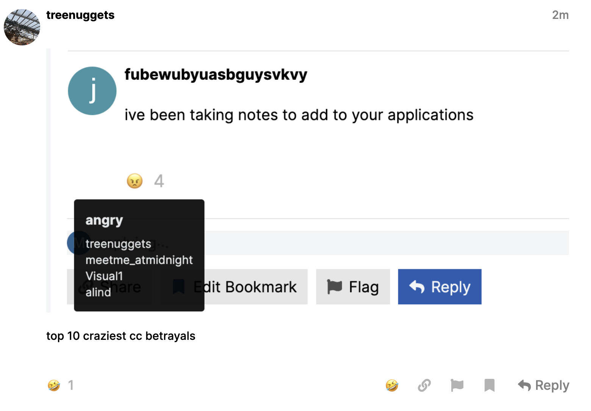This screenshot has height=411, width=591.
Task: Add the rolling-laughing reaction from post toolbar
Action: click(x=392, y=385)
